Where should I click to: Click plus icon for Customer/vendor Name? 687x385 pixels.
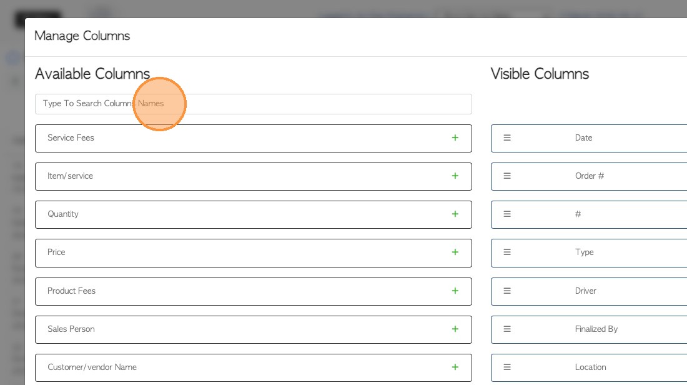[455, 367]
